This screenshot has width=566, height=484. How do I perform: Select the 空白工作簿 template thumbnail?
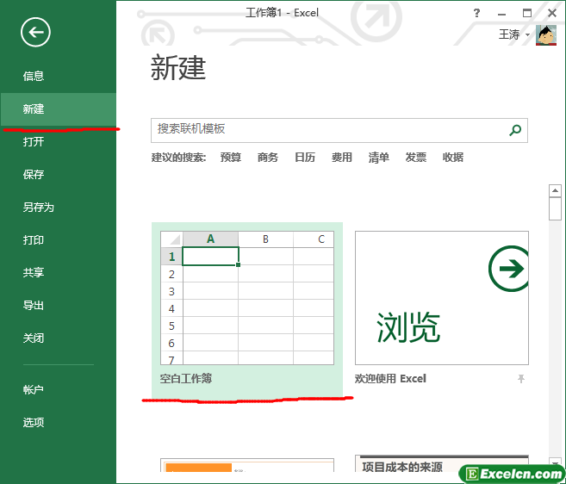point(247,298)
